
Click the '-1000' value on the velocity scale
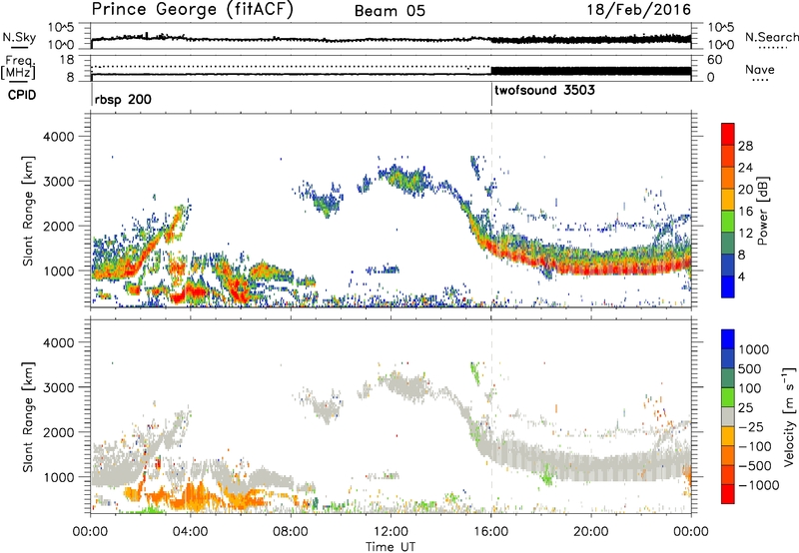pos(758,485)
